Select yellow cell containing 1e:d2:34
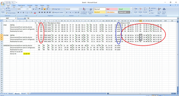 (x=27, y=54)
